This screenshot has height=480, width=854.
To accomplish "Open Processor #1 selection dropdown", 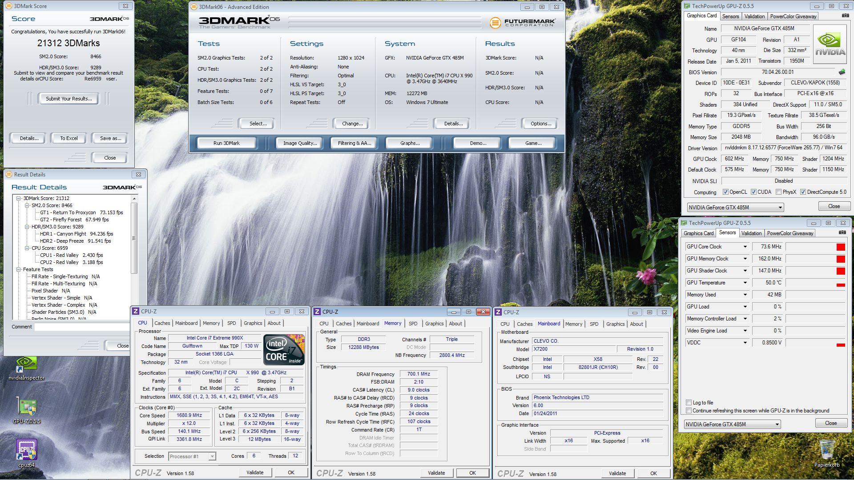I will pos(192,456).
